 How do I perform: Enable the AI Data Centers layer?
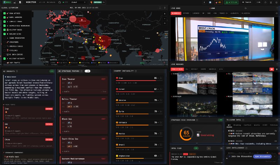[5, 54]
